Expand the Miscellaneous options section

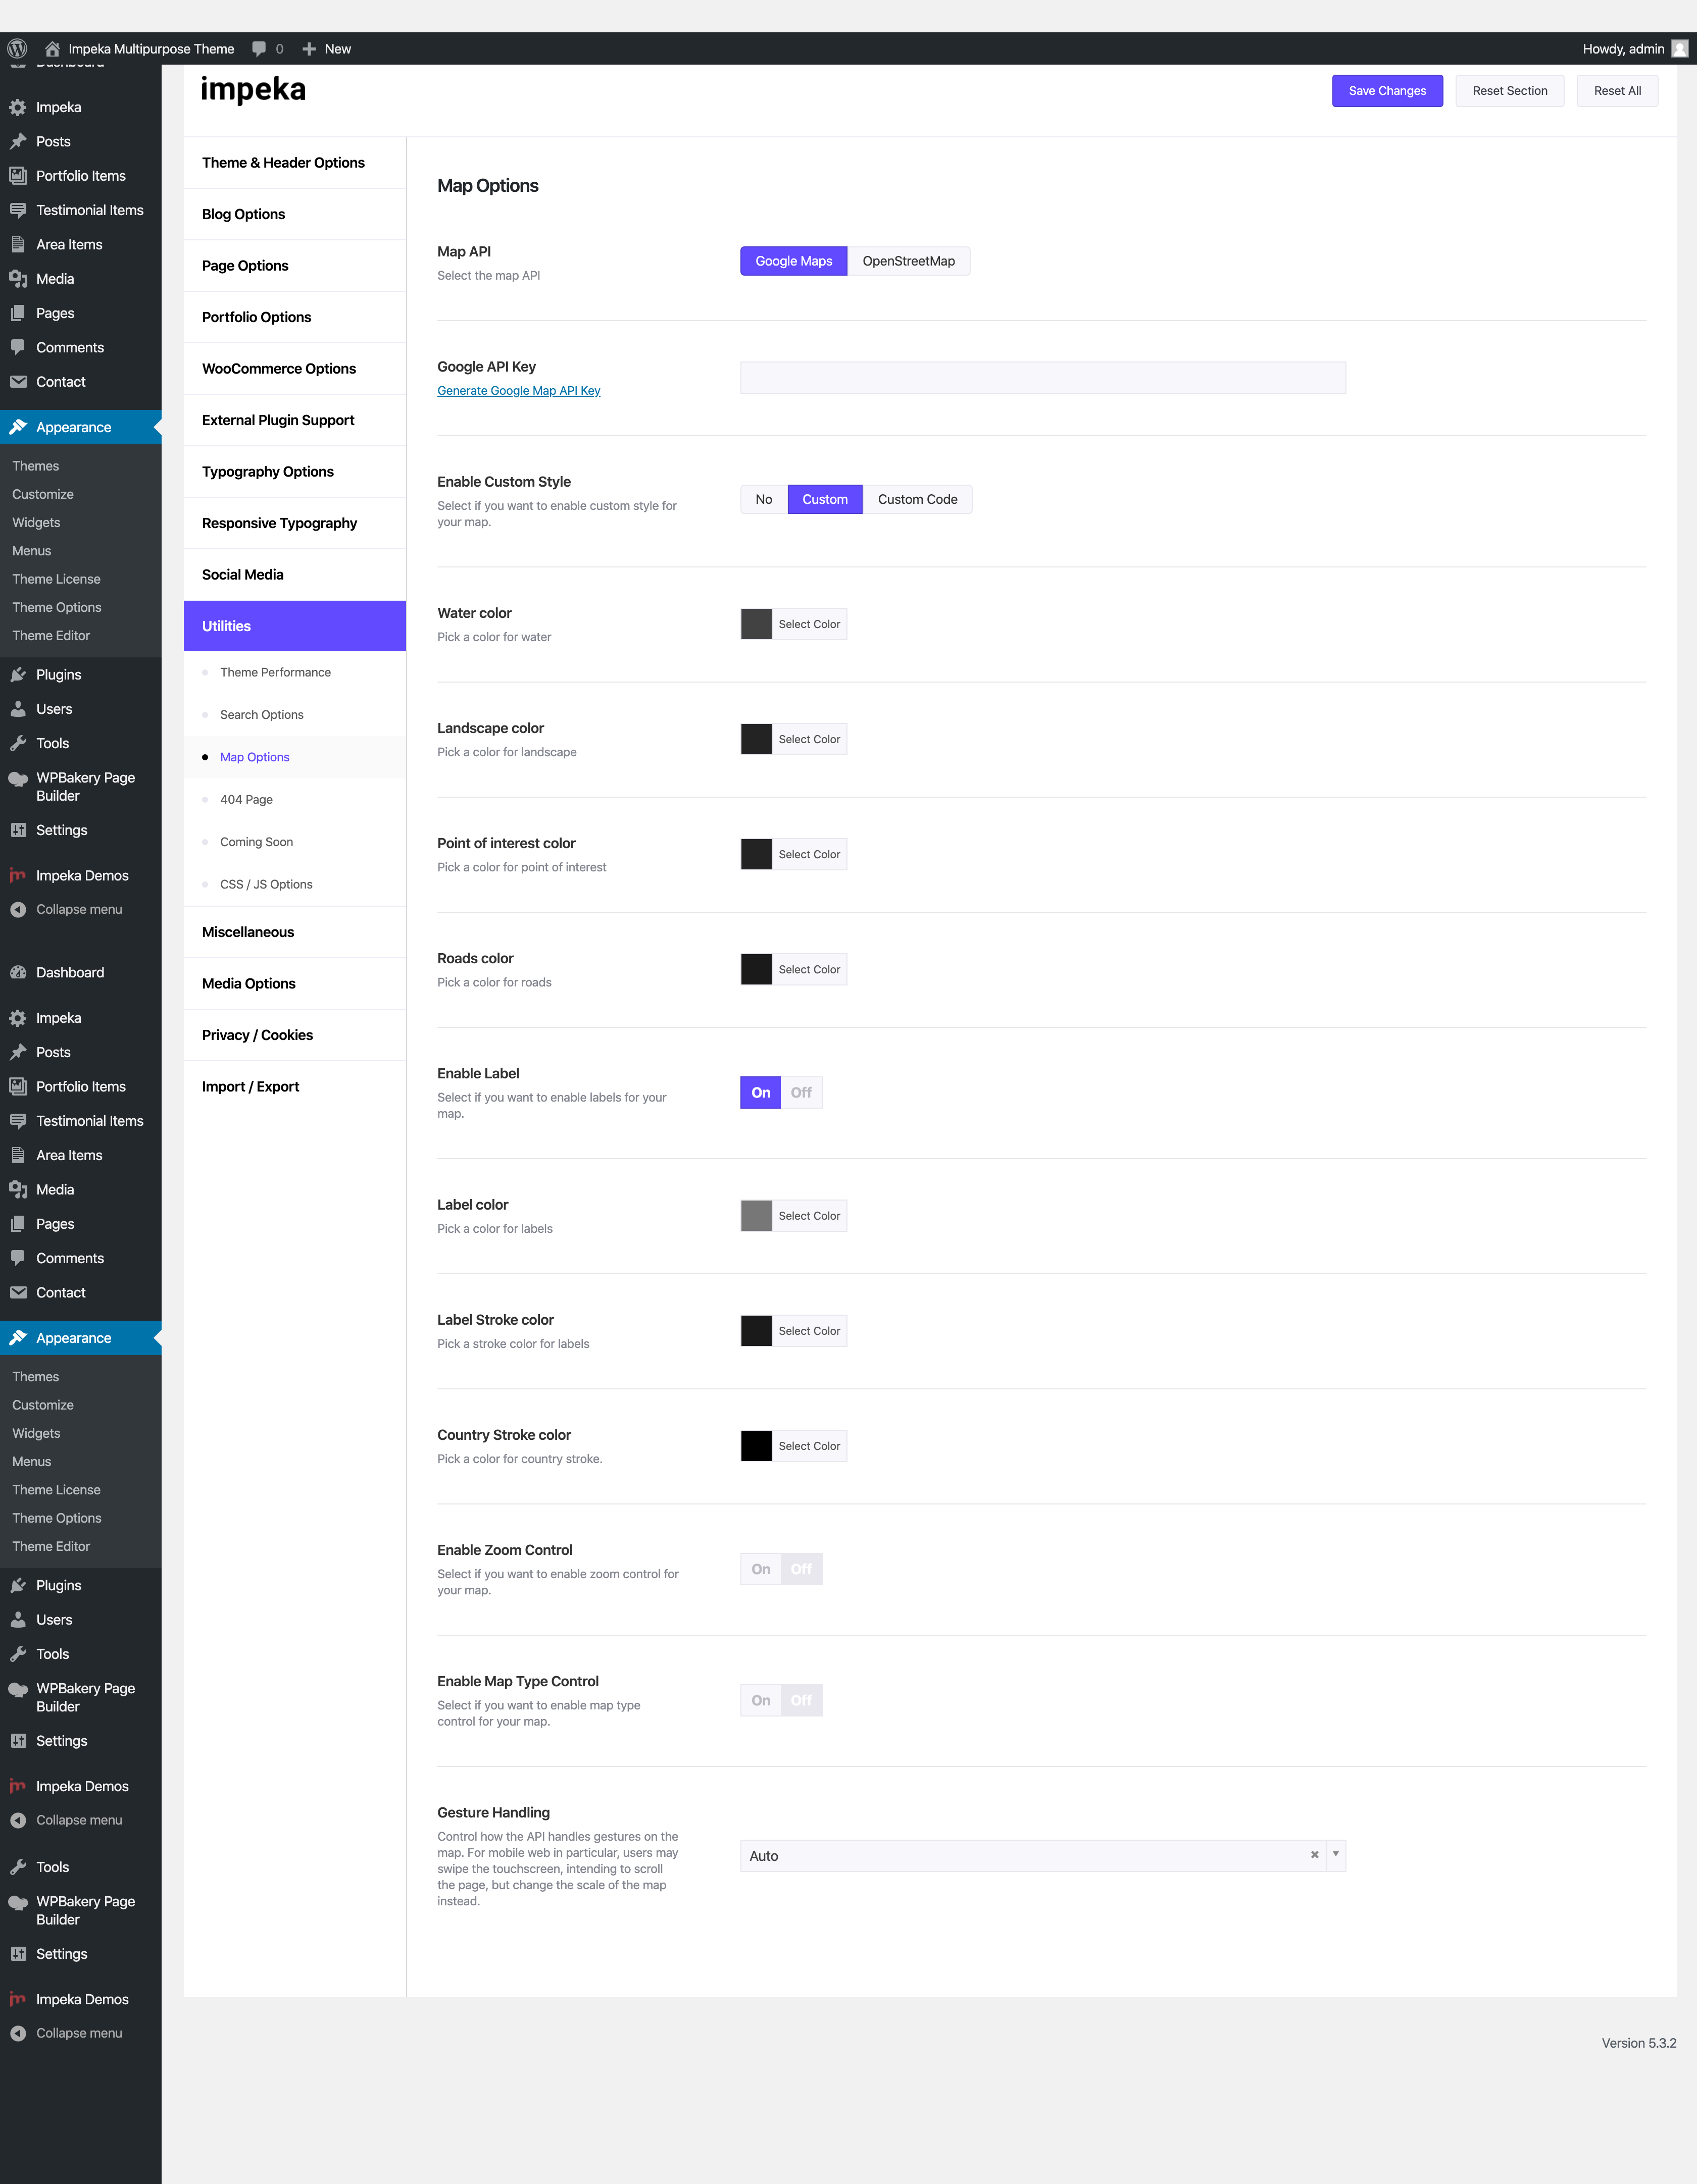click(x=248, y=932)
